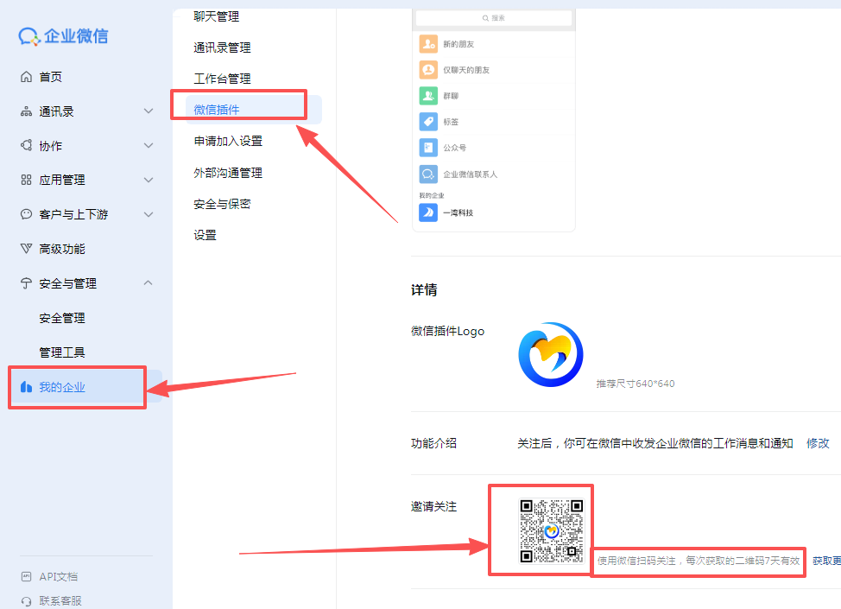Screen dimensions: 841x609
Task: Select the 首页 home icon in sidebar
Action: 24,76
